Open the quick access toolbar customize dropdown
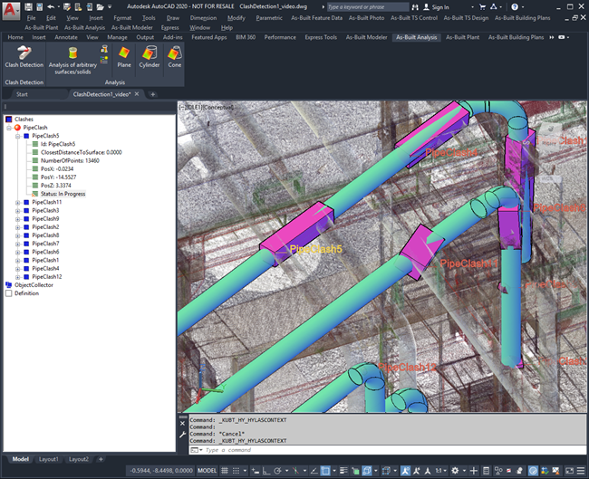Screen dimensions: 589x479 tap(110, 6)
